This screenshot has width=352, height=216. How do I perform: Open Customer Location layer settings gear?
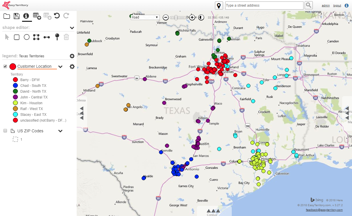72,67
